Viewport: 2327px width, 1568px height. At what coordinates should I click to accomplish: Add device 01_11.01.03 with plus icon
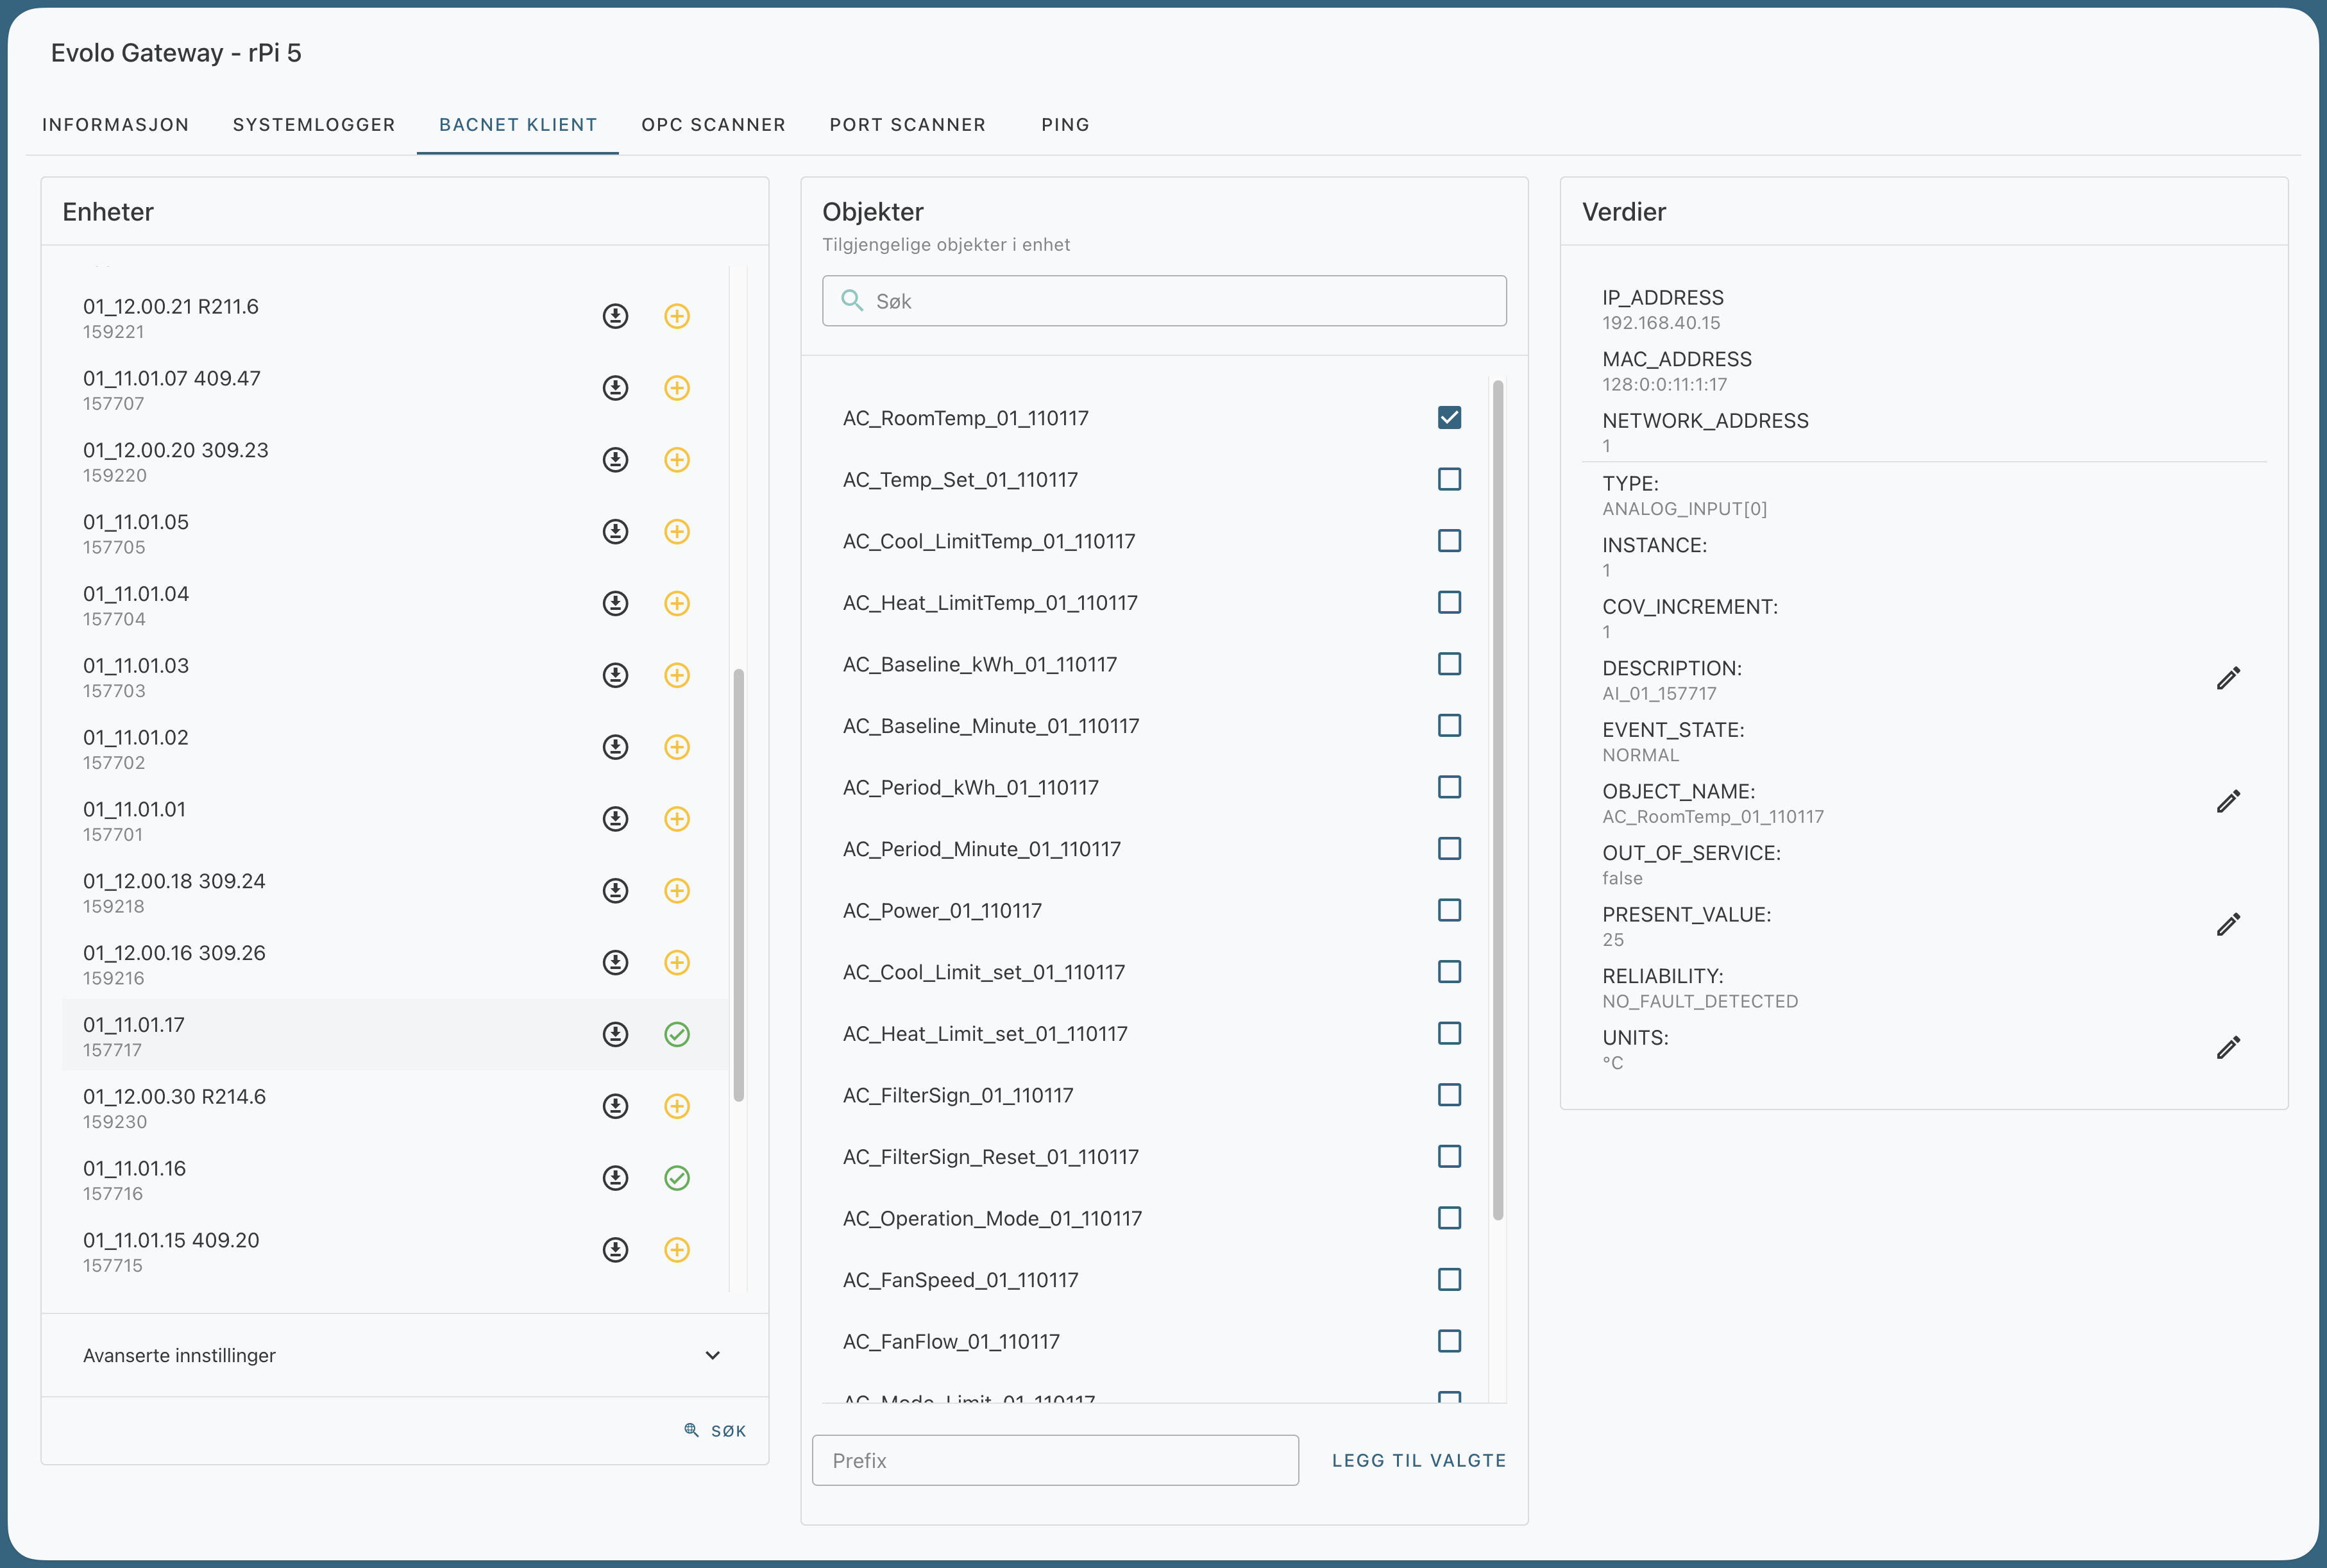677,675
